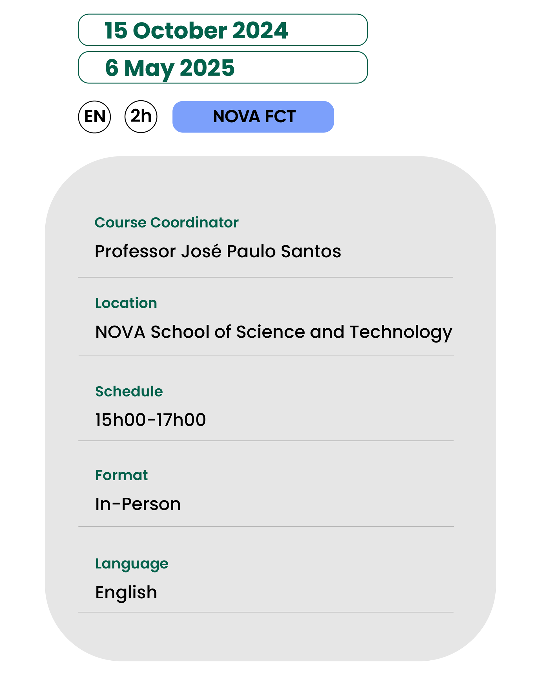Viewport: 541px width, 697px height.
Task: Click the divider line under English
Action: [x=265, y=612]
